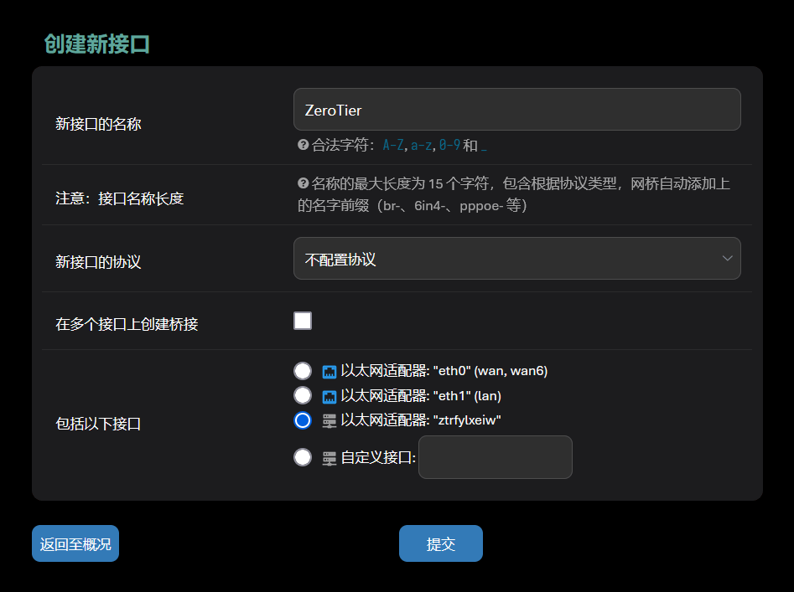Click the interface name field containing ZeroTier
This screenshot has height=592, width=794.
tap(516, 110)
